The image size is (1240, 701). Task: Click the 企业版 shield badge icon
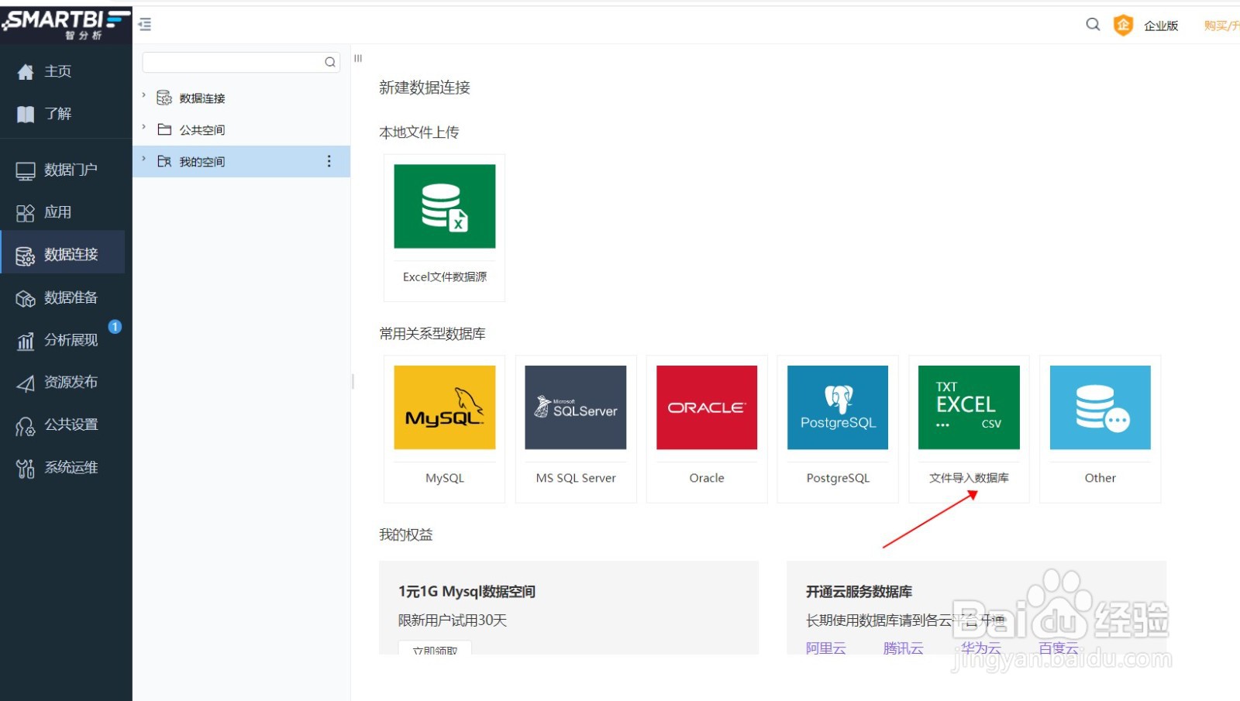(x=1123, y=26)
